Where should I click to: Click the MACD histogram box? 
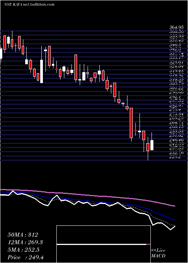[x=103, y=244]
